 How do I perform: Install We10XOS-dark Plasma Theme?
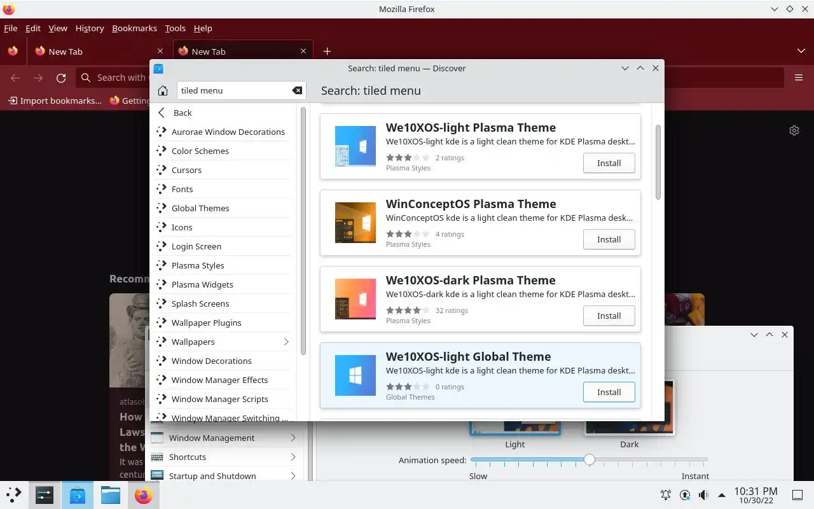click(609, 316)
